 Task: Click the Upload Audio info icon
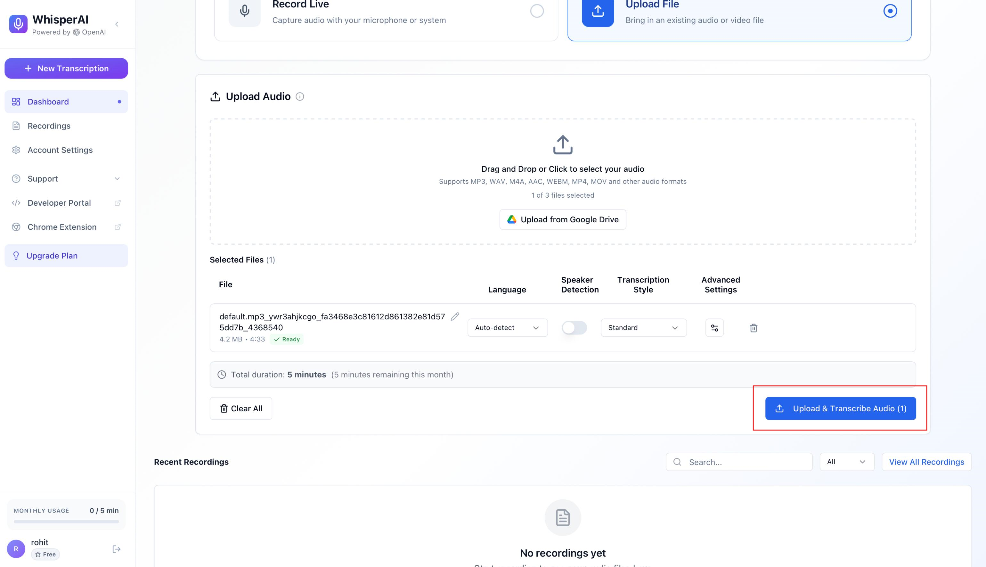point(300,96)
